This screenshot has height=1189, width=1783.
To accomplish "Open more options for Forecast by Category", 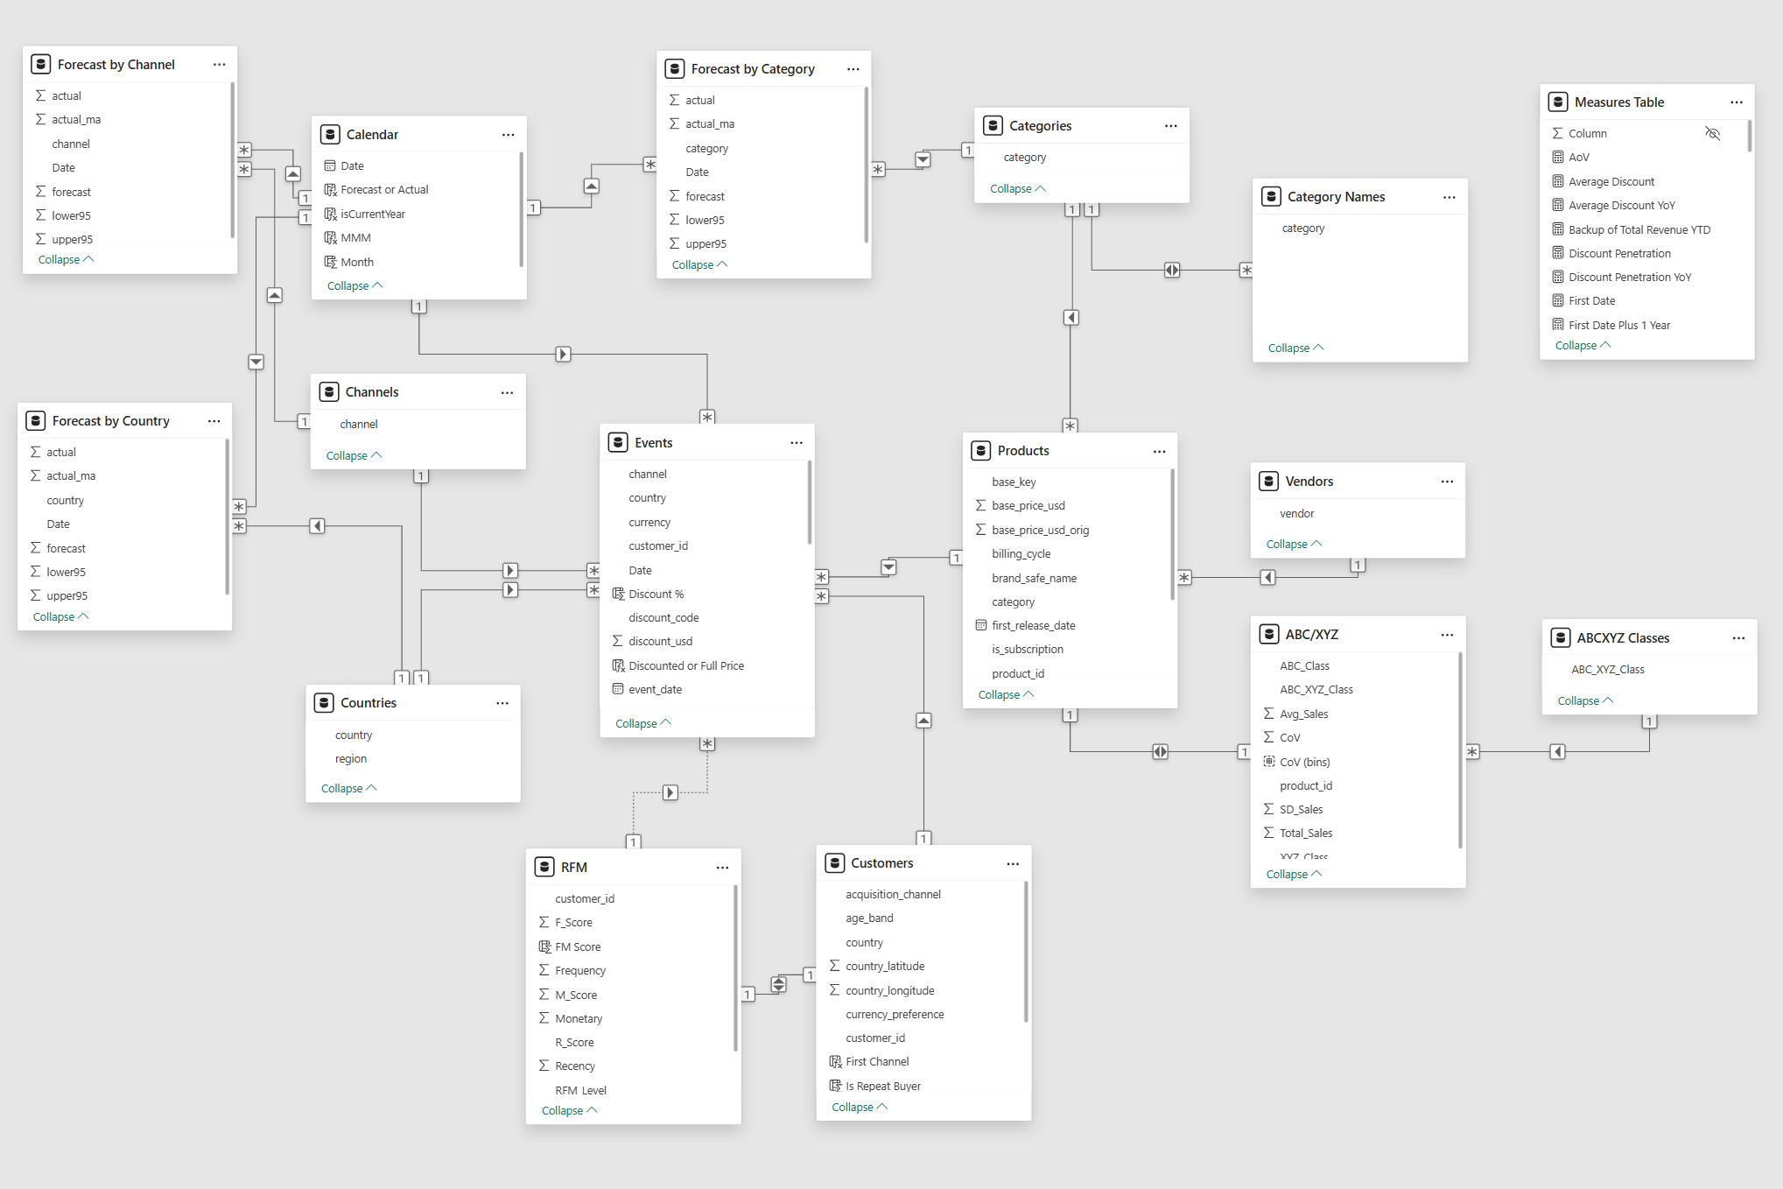I will pyautogui.click(x=853, y=69).
